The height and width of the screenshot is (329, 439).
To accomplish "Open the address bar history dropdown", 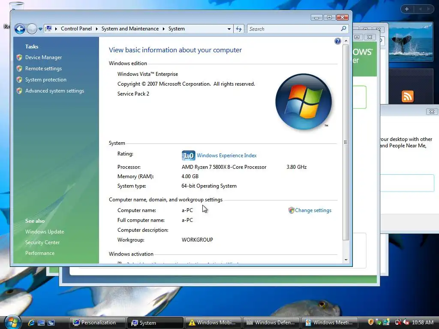I will coord(229,29).
